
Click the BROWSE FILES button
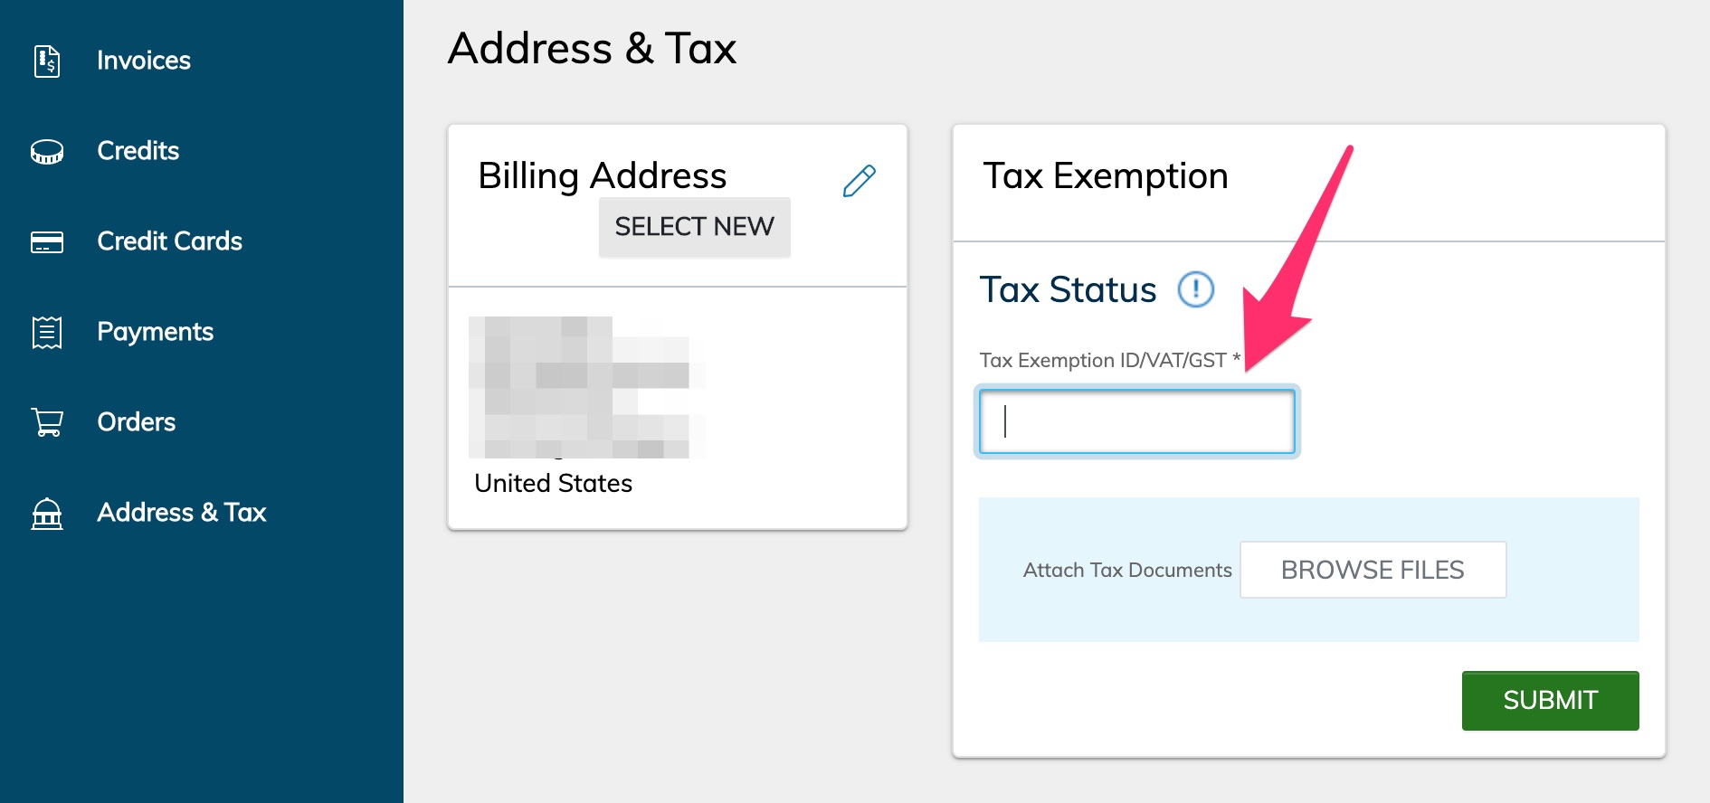(1372, 570)
